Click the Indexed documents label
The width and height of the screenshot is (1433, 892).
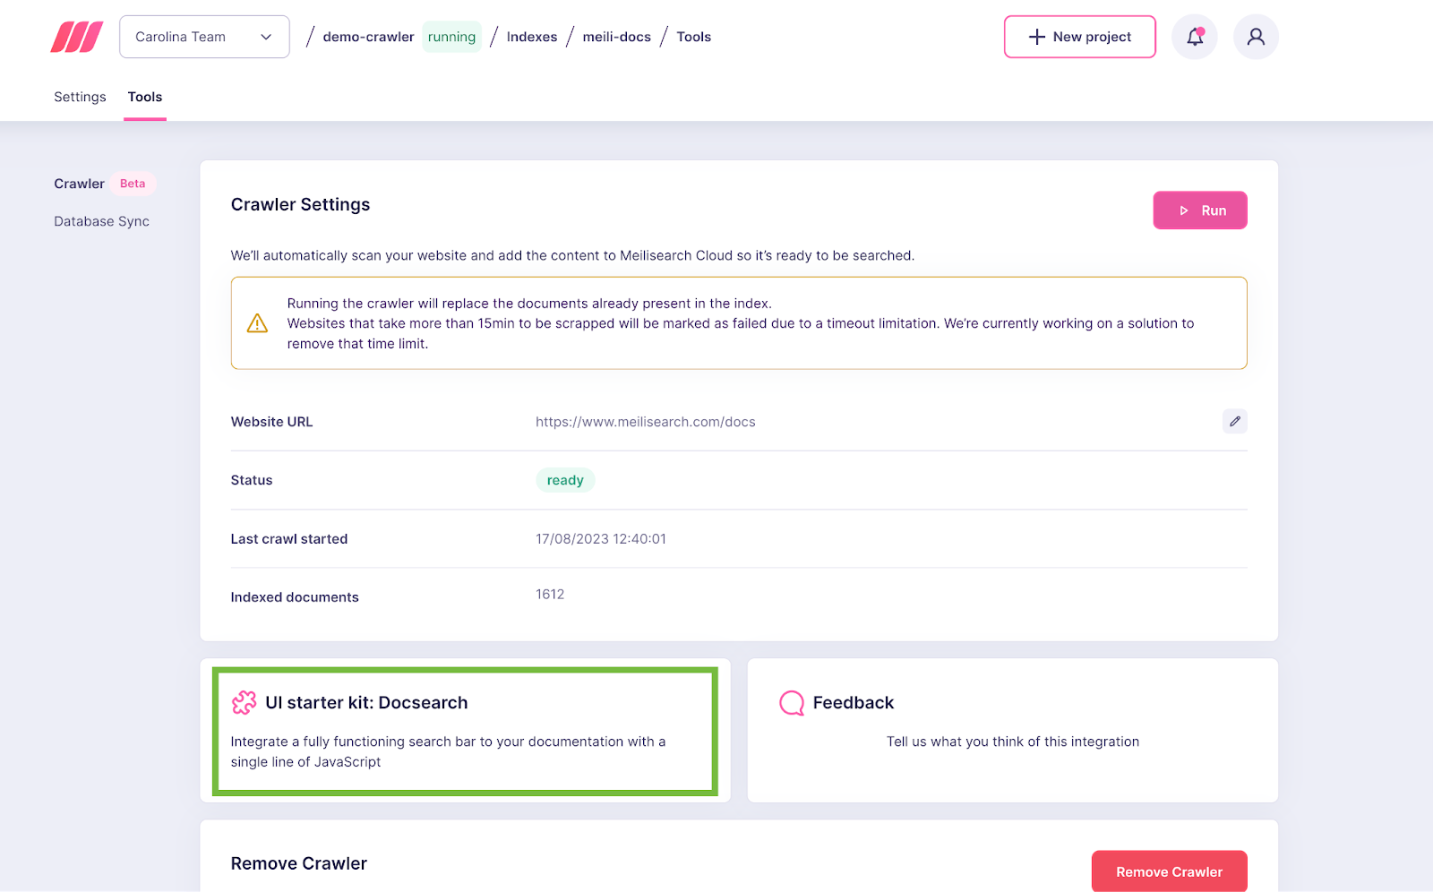click(295, 597)
